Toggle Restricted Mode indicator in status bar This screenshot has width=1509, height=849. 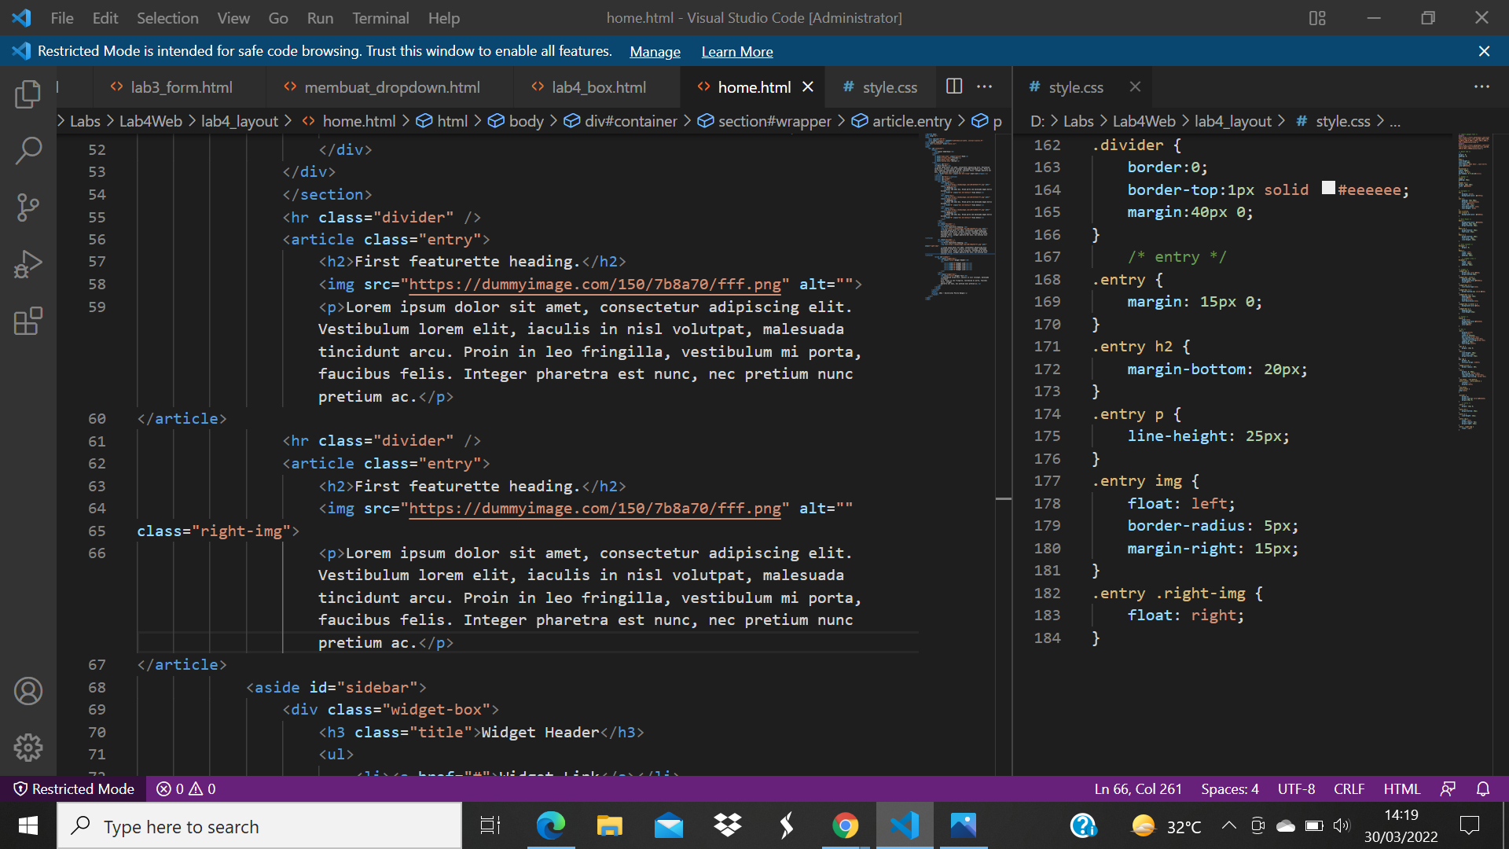click(x=73, y=788)
